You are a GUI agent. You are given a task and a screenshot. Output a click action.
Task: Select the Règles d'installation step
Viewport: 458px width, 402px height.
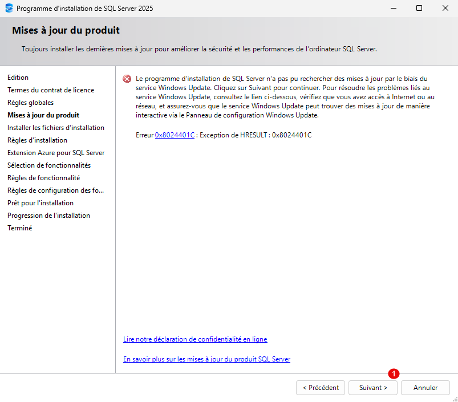(x=38, y=140)
